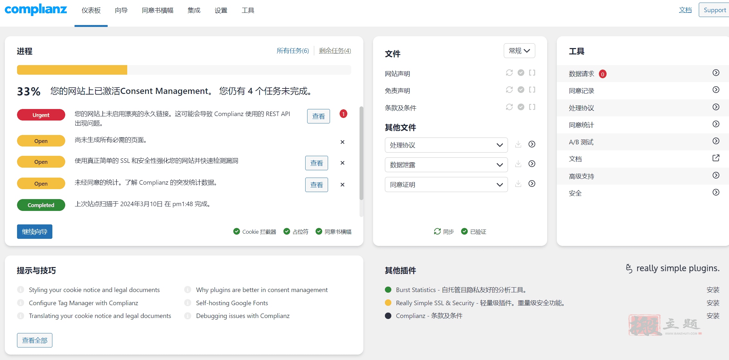Open 安全 via its arrow icon
This screenshot has height=360, width=729.
pos(716,192)
